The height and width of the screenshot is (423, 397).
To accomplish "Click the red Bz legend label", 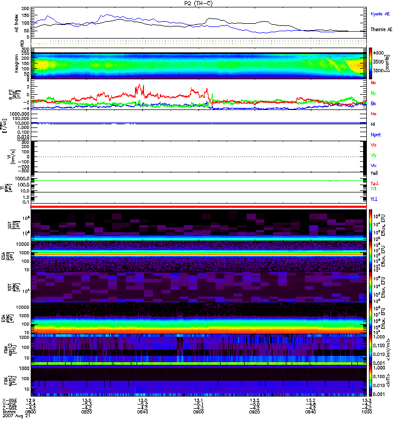I will click(x=373, y=82).
